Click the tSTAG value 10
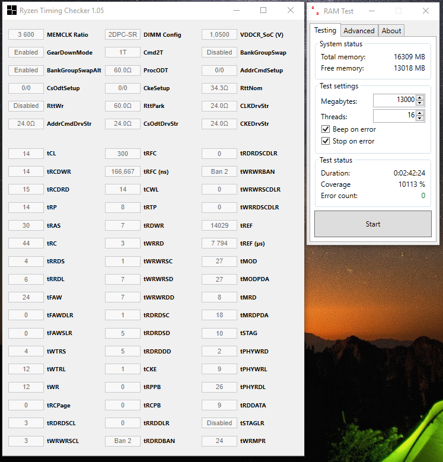The image size is (443, 462). click(x=219, y=333)
